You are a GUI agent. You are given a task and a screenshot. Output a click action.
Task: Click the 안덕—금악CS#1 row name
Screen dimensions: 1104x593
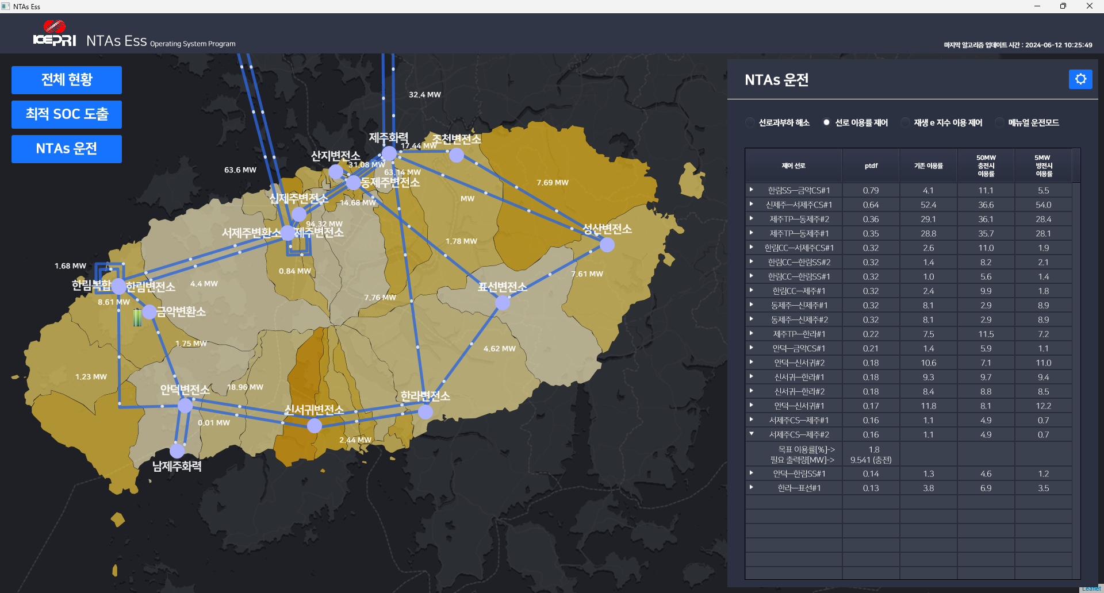tap(799, 348)
